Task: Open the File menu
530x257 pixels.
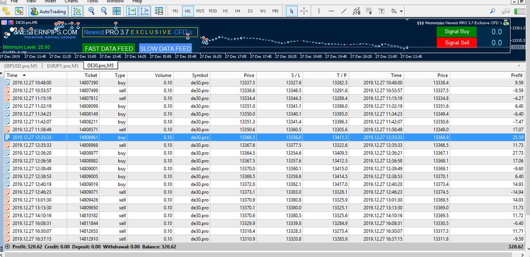Action: (14, 2)
